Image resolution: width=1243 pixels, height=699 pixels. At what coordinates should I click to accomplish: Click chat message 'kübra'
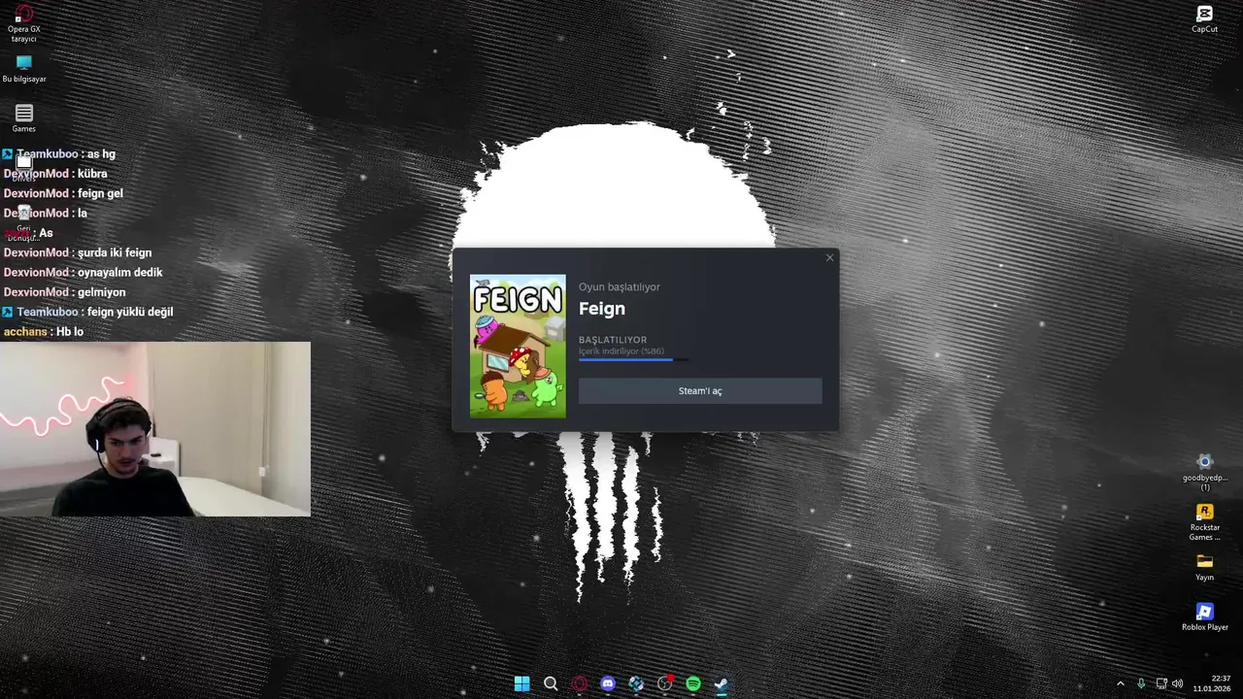tap(92, 174)
